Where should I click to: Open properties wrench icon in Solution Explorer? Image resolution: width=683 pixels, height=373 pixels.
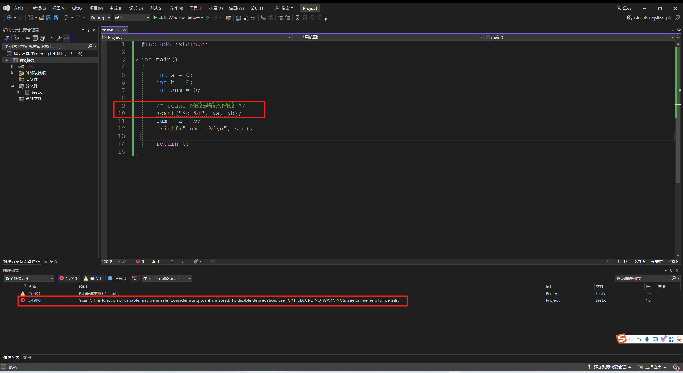point(59,38)
